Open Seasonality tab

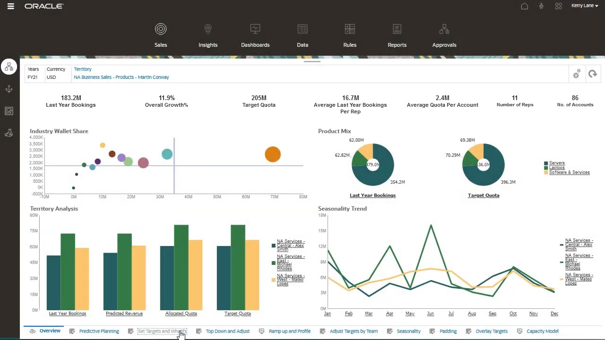(408, 331)
